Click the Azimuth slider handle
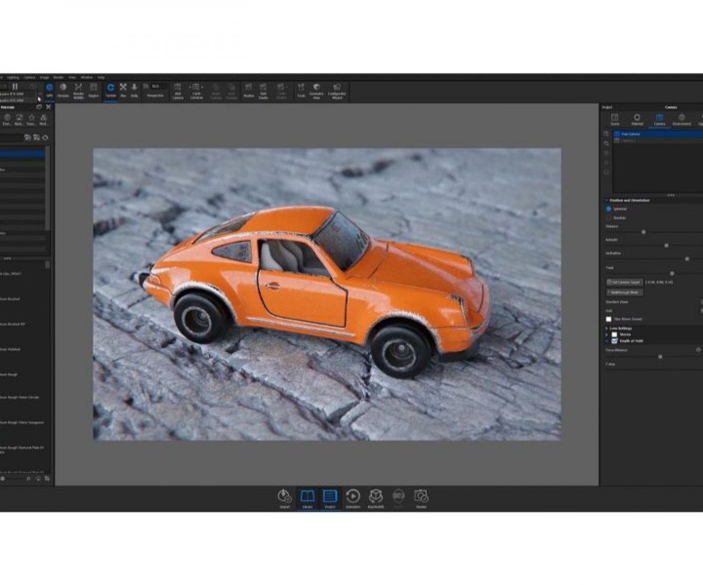Viewport: 703px width, 585px height. tap(666, 245)
